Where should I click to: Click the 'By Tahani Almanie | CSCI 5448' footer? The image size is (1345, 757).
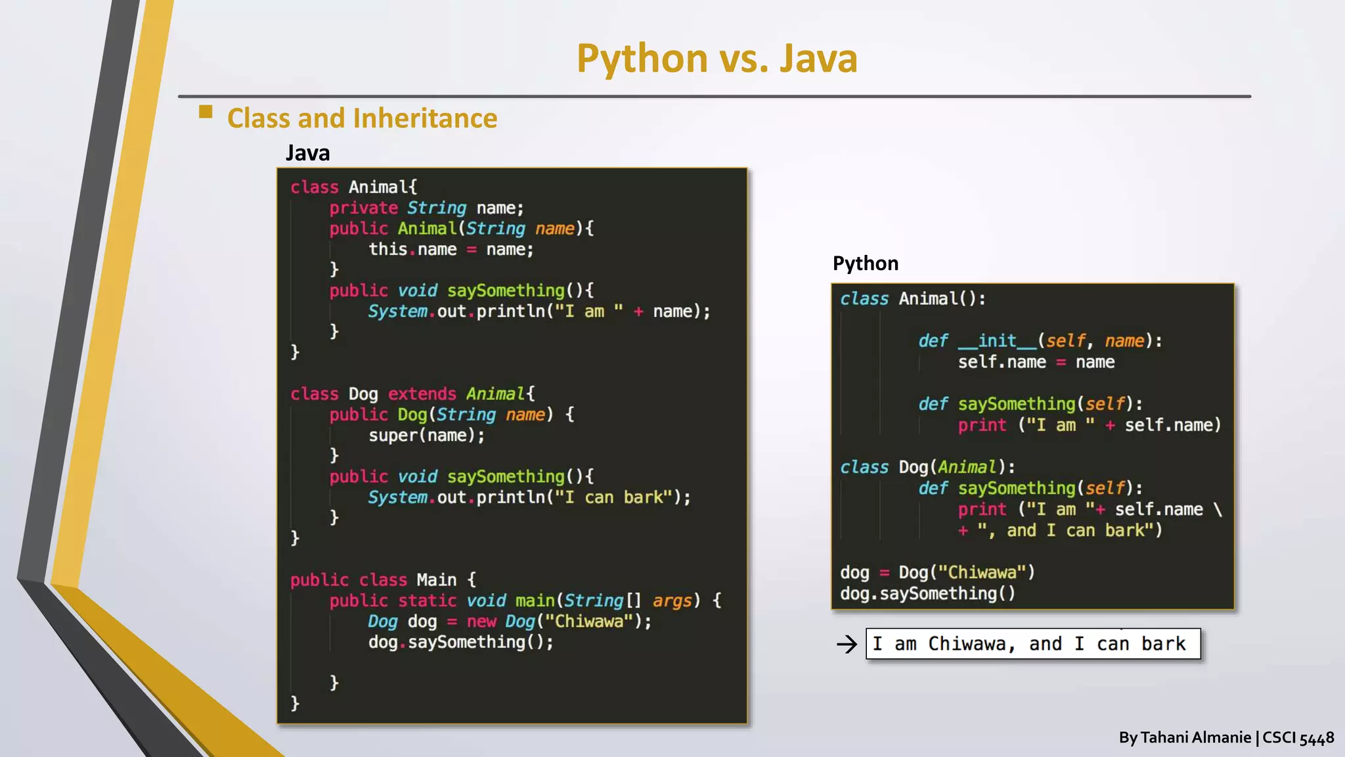pos(1226,738)
